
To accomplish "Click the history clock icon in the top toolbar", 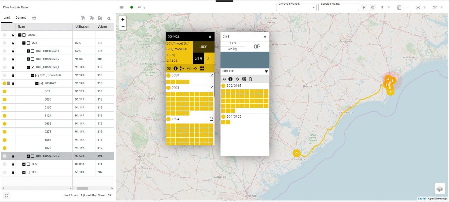I will click(373, 7).
